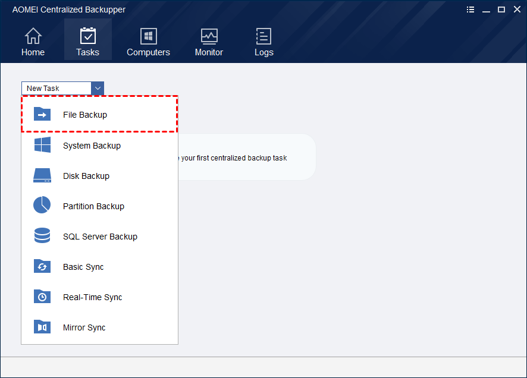
Task: Click the Real-Time Sync clock folder icon
Action: (x=42, y=297)
